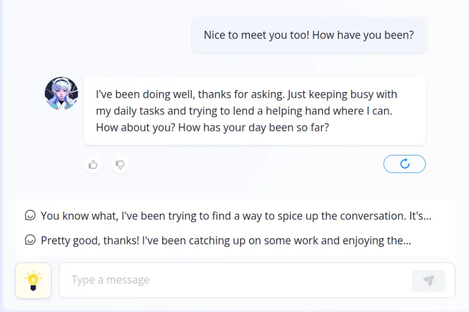Click chat icon beside "Pretty good, thanks!" suggestion

(x=31, y=240)
